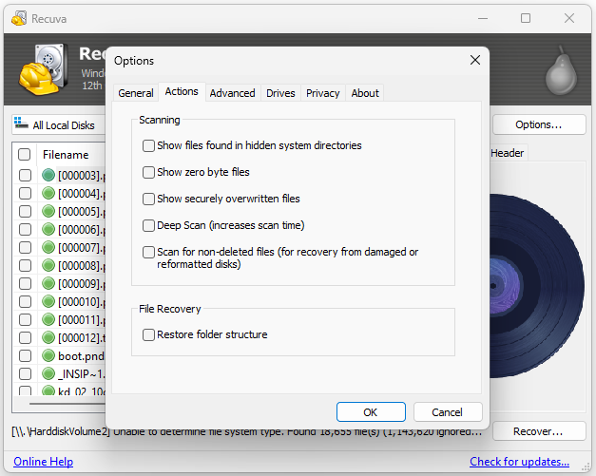
Task: Click the green status dot for [000003]
Action: pyautogui.click(x=48, y=175)
